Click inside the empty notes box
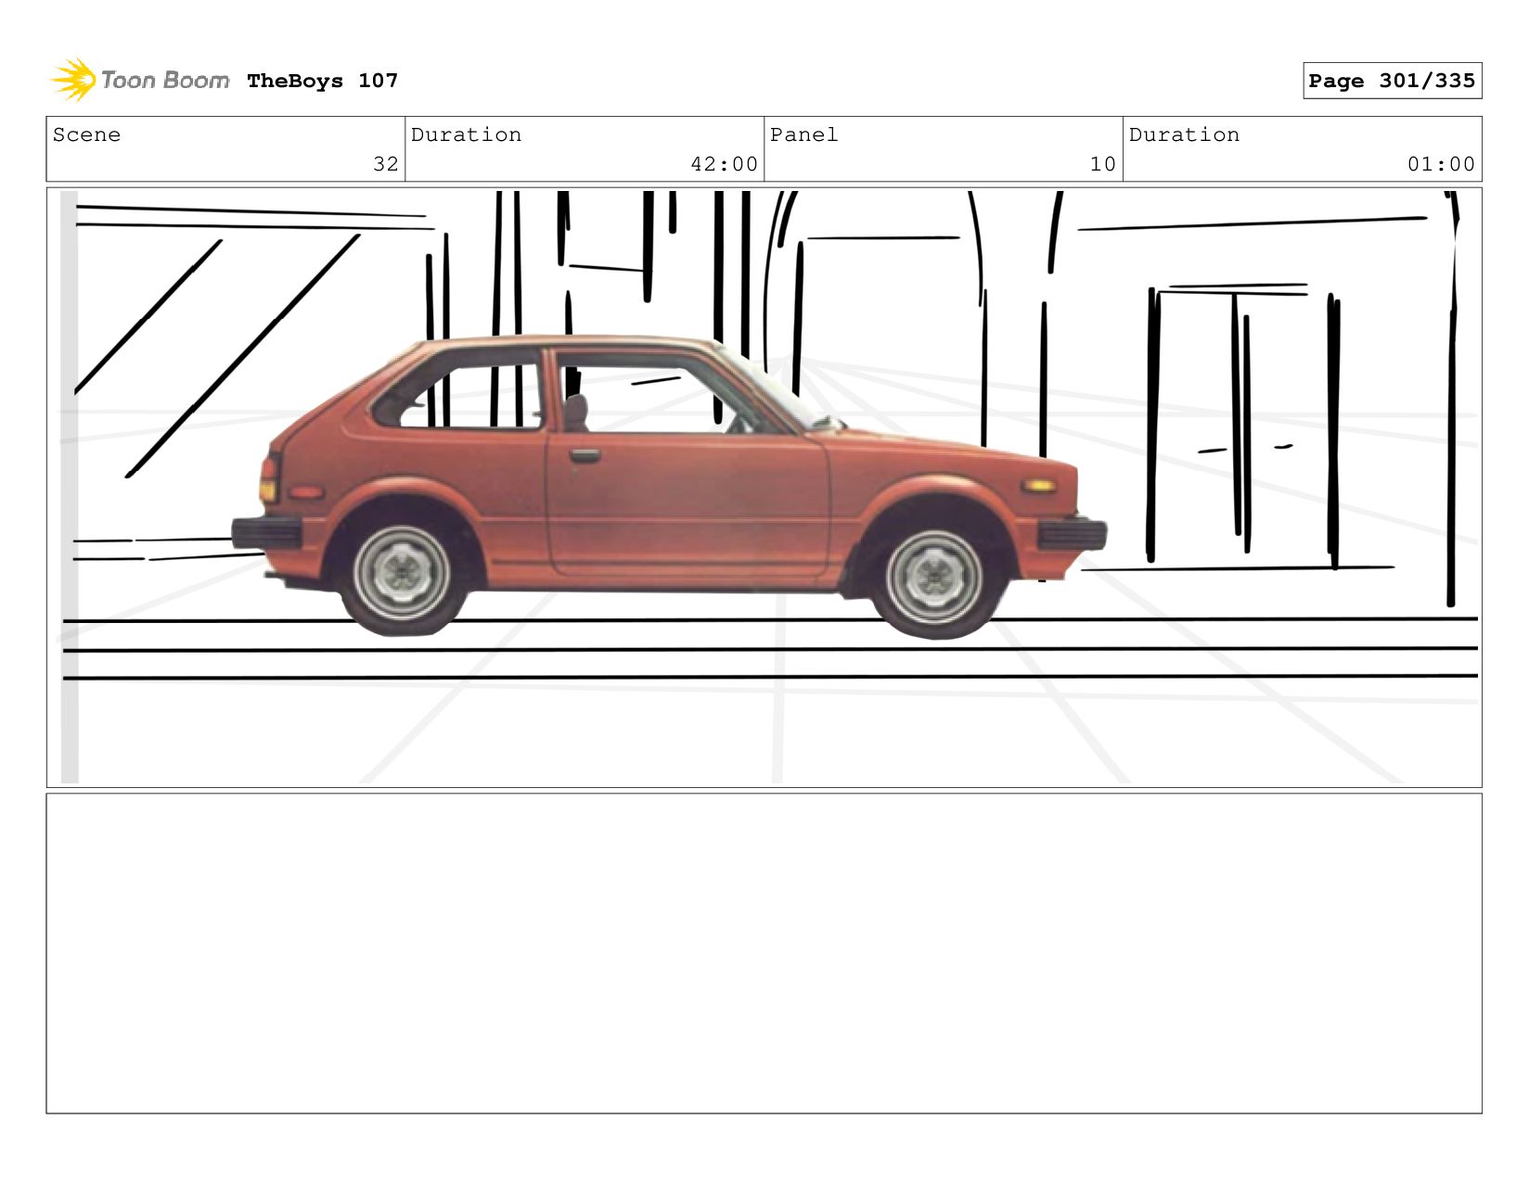 pos(764,953)
